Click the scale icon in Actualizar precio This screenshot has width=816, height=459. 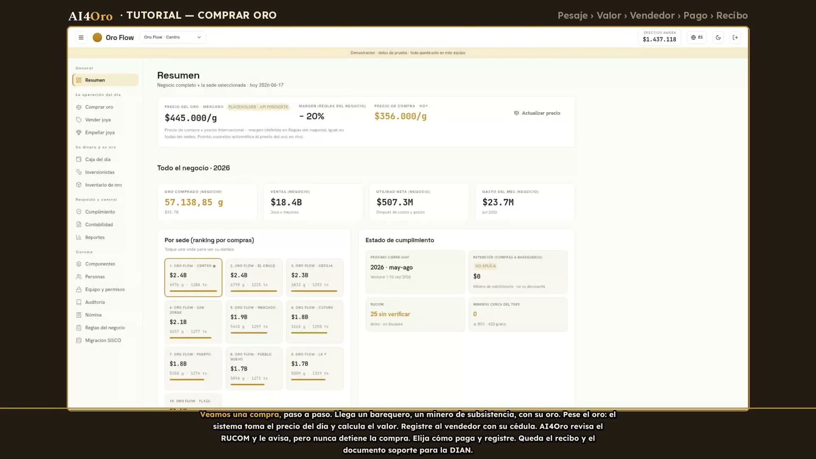tap(516, 113)
